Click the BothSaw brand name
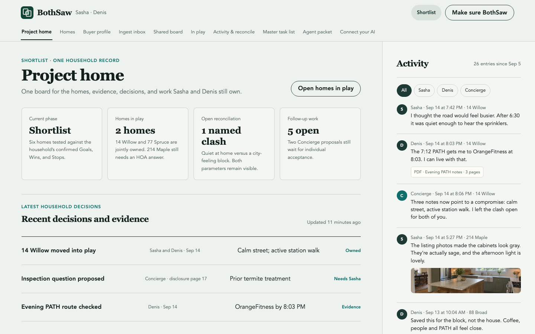 [x=55, y=13]
